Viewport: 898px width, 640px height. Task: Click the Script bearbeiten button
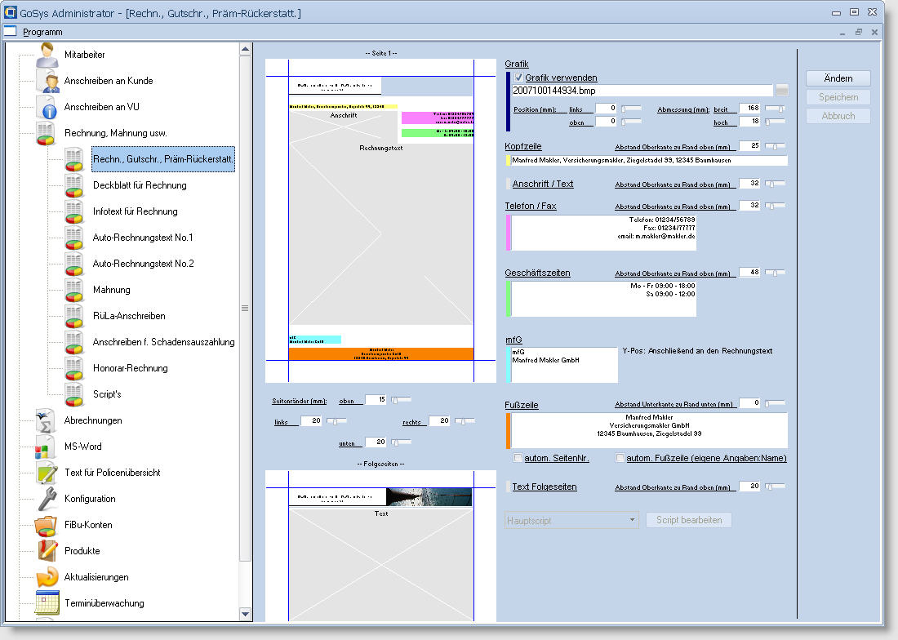(x=688, y=520)
